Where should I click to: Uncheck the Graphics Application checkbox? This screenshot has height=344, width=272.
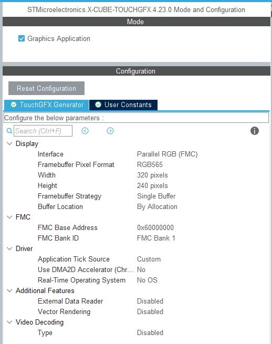[22, 39]
